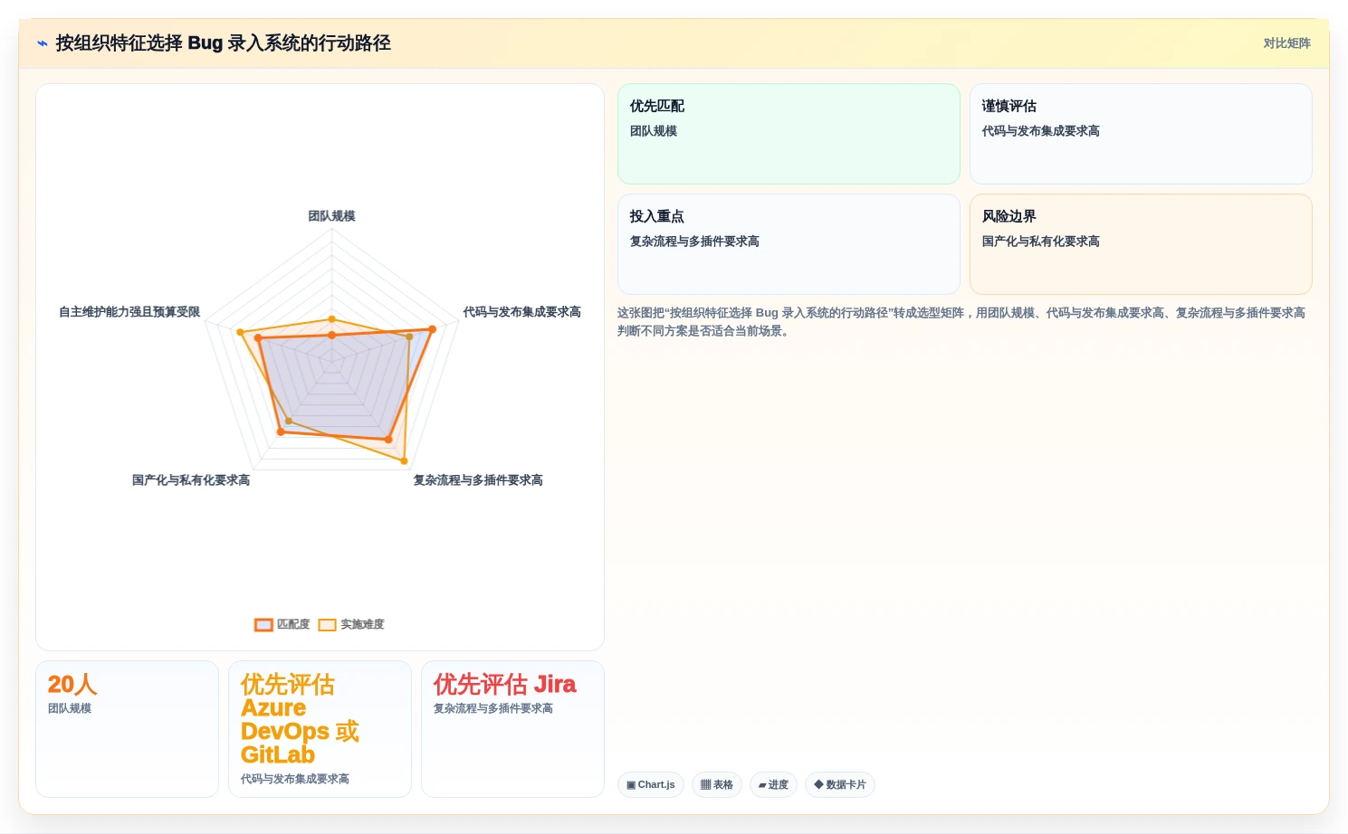The image size is (1348, 834).
Task: Click the 20人 stat value
Action: pos(72,684)
